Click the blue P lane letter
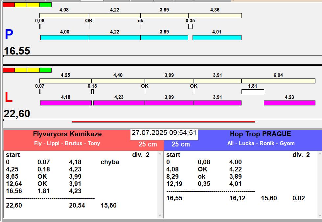This screenshot has height=222, width=322. (x=9, y=34)
